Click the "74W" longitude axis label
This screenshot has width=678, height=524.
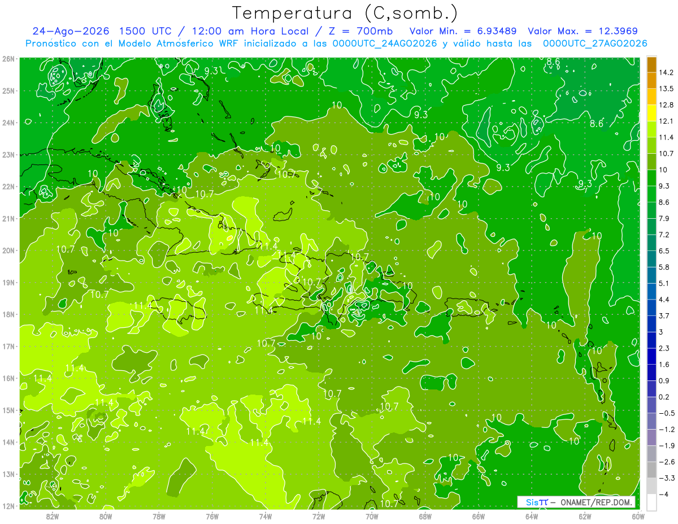(266, 516)
